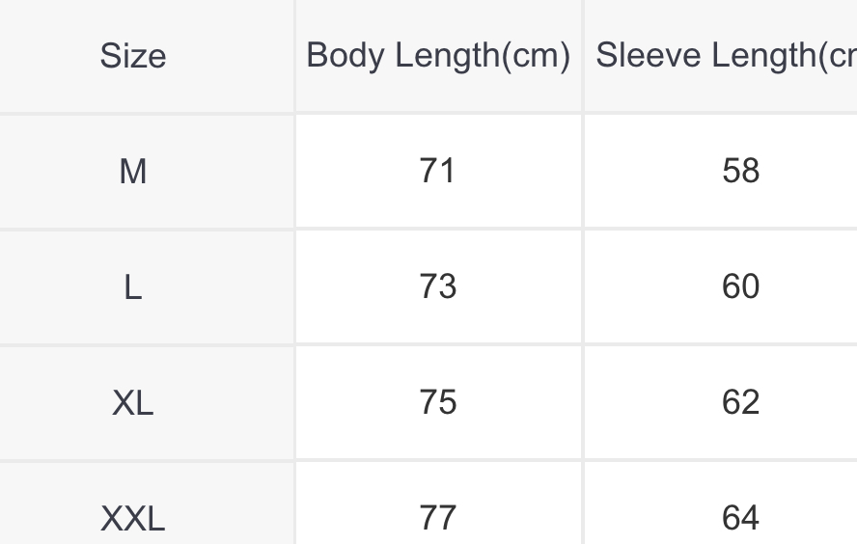Click the Body Length(cm) column header

tap(438, 56)
